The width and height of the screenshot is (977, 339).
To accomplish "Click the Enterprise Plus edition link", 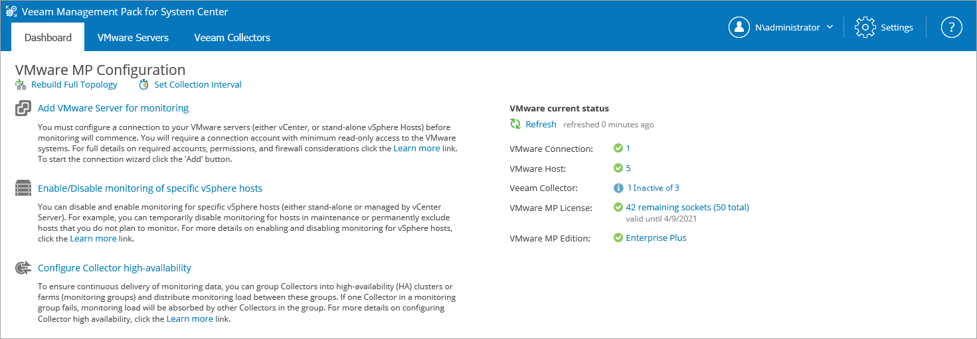I will (656, 238).
